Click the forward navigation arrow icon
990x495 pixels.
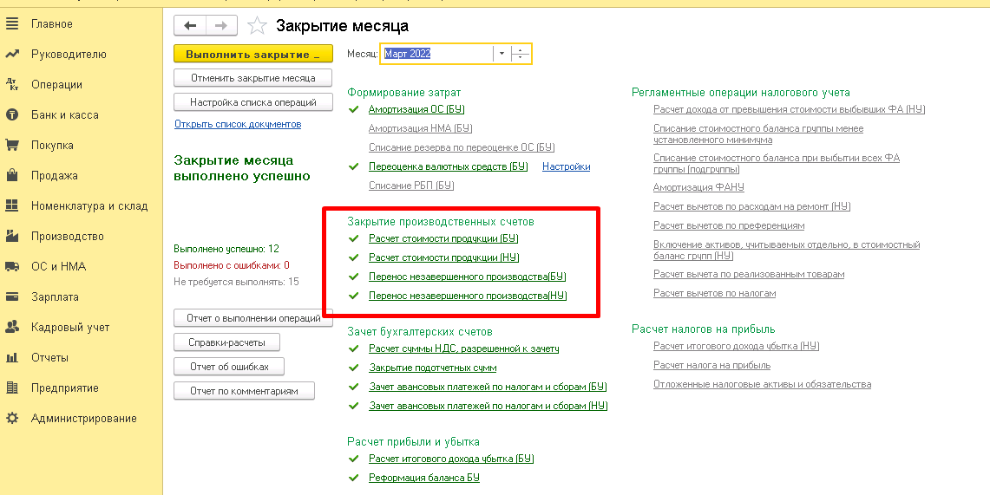coord(221,26)
